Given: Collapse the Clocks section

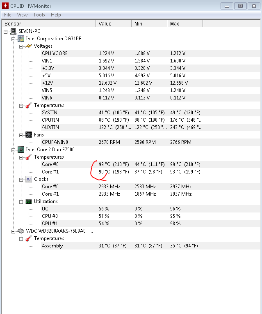Looking at the screenshot, I should [x=21, y=180].
